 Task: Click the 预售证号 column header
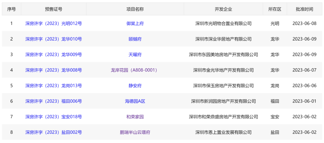54,9
